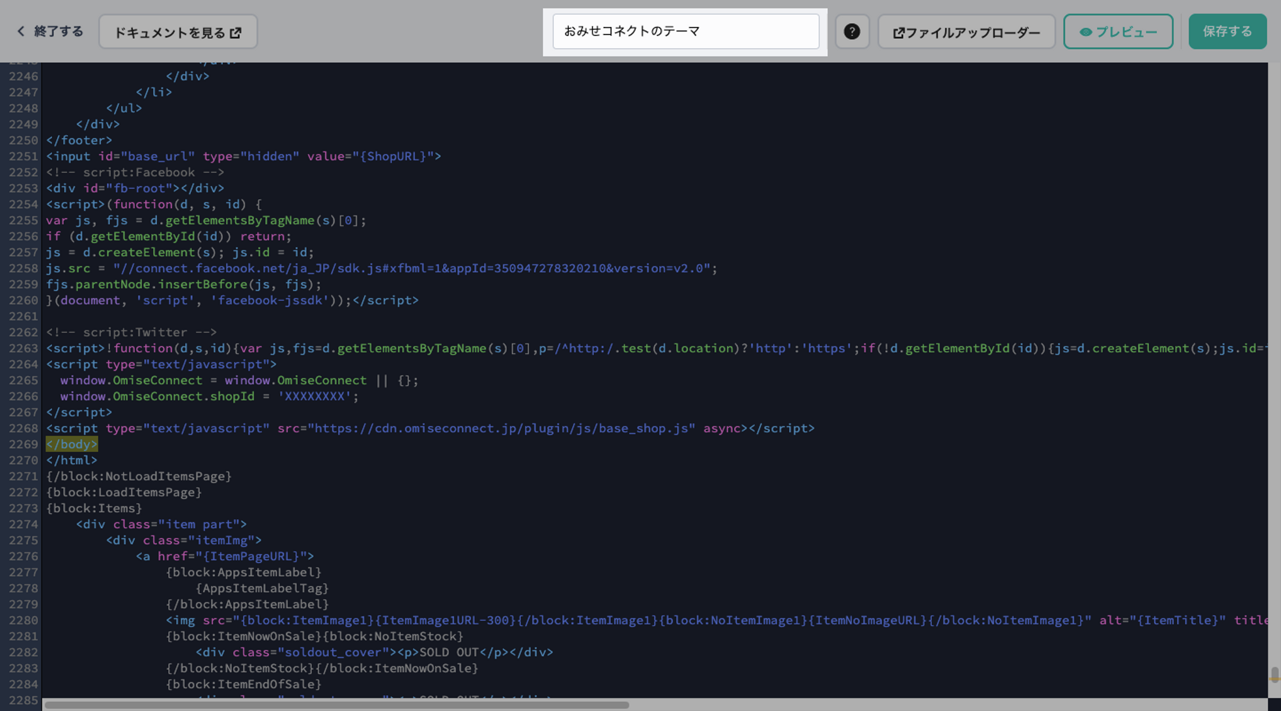Click the </script> tag on line 2267

coord(79,412)
